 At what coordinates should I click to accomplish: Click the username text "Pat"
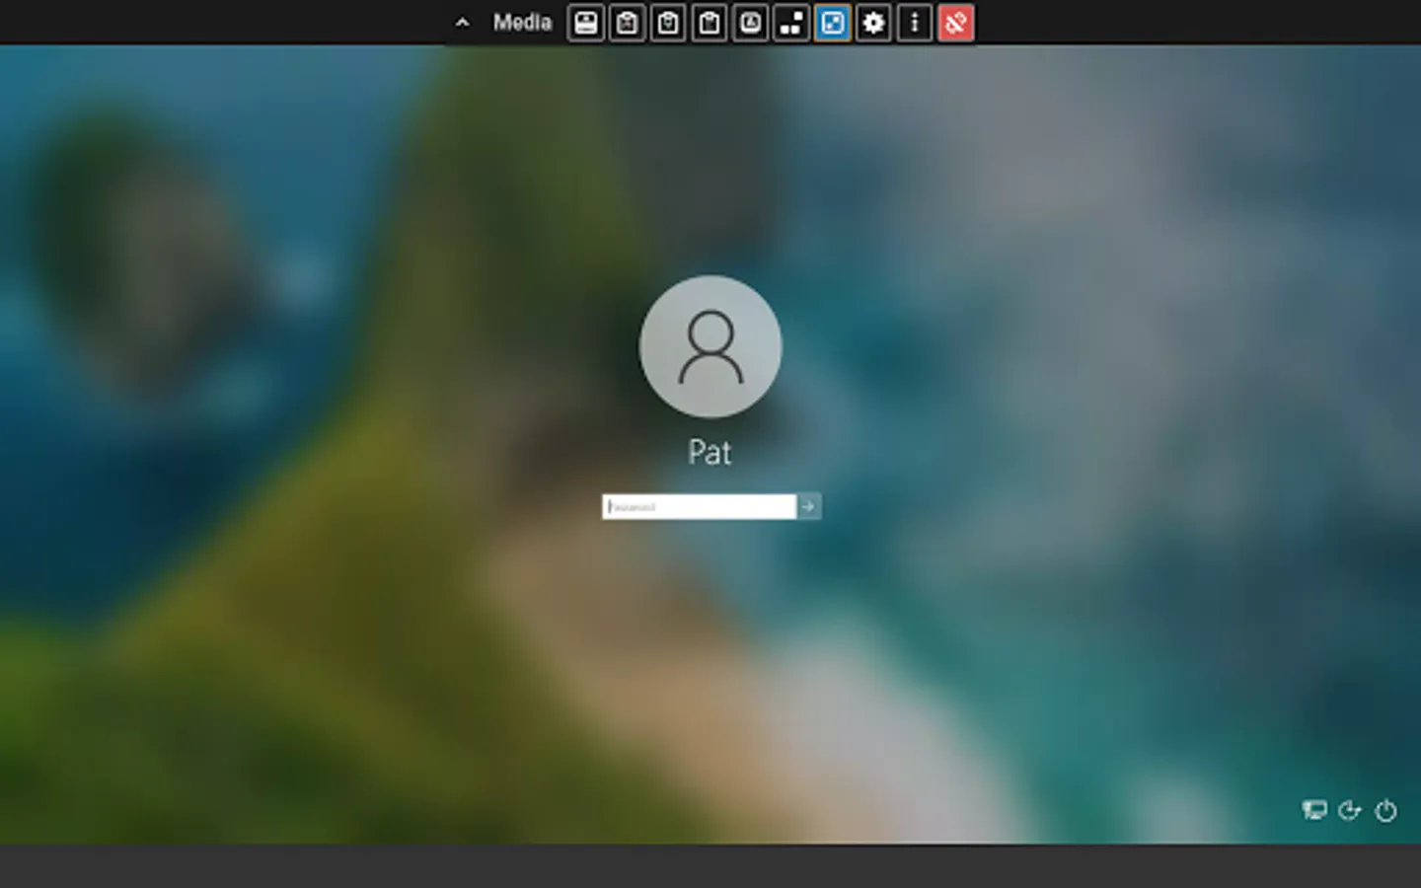[710, 453]
